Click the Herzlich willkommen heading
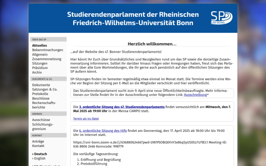Viewport: 266px width, 166px height. tap(152, 44)
